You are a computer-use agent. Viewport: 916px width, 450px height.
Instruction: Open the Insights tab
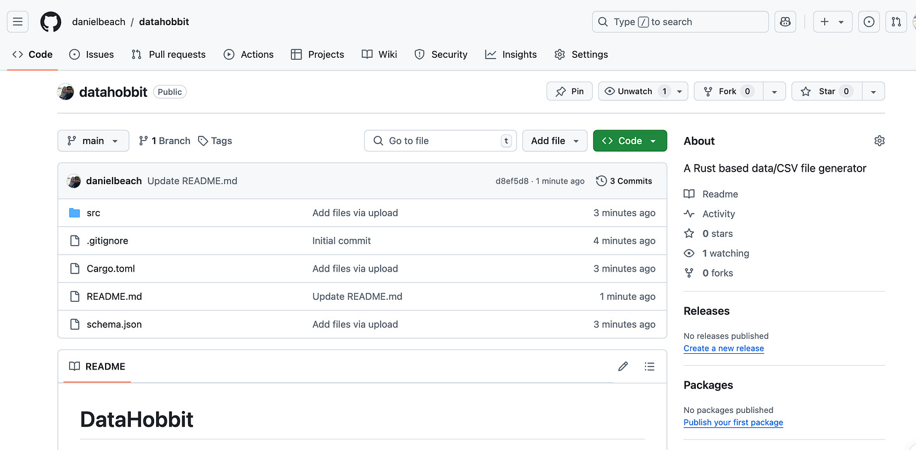(x=511, y=55)
